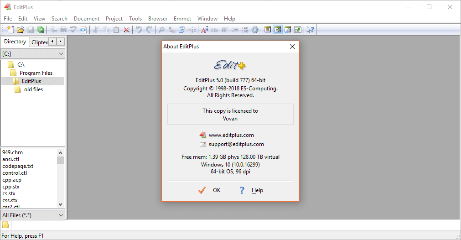Click the Copy toolbar icon
Viewport: 461px width, 240px height.
coord(106,29)
